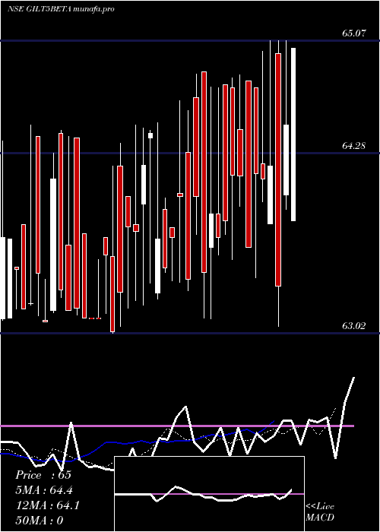
Task: Click the 64.28 price level label
Action: click(x=354, y=146)
